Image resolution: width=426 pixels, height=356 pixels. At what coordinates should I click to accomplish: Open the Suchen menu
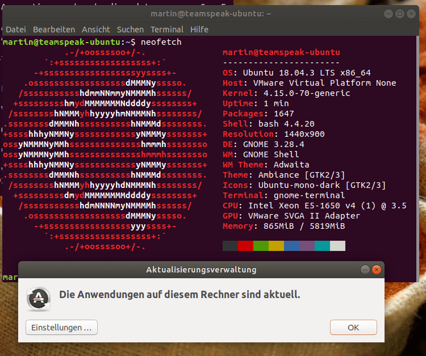tap(130, 30)
